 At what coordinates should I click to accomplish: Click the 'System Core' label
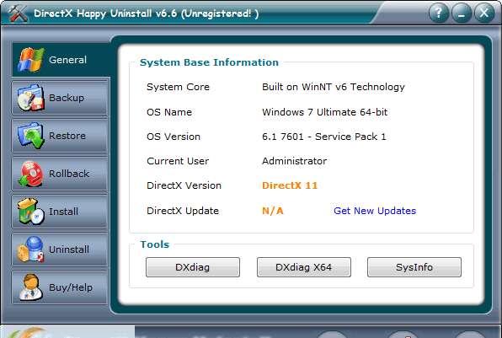point(178,87)
